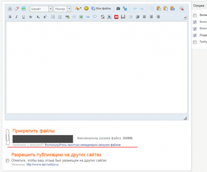Align text right

[x=158, y=17]
